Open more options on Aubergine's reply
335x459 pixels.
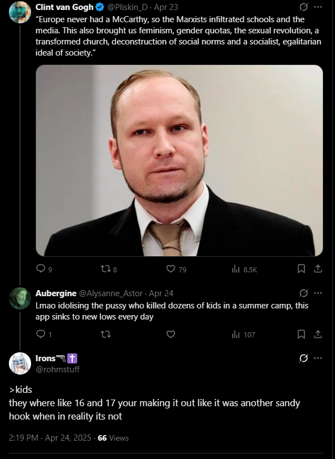[318, 293]
